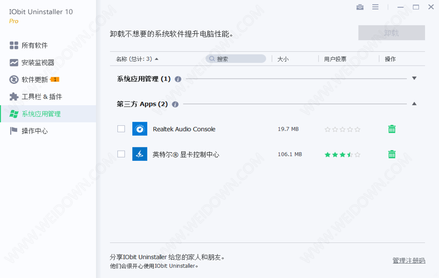Check the Realtek Audio Console checkbox
The width and height of the screenshot is (439, 278).
pos(121,129)
